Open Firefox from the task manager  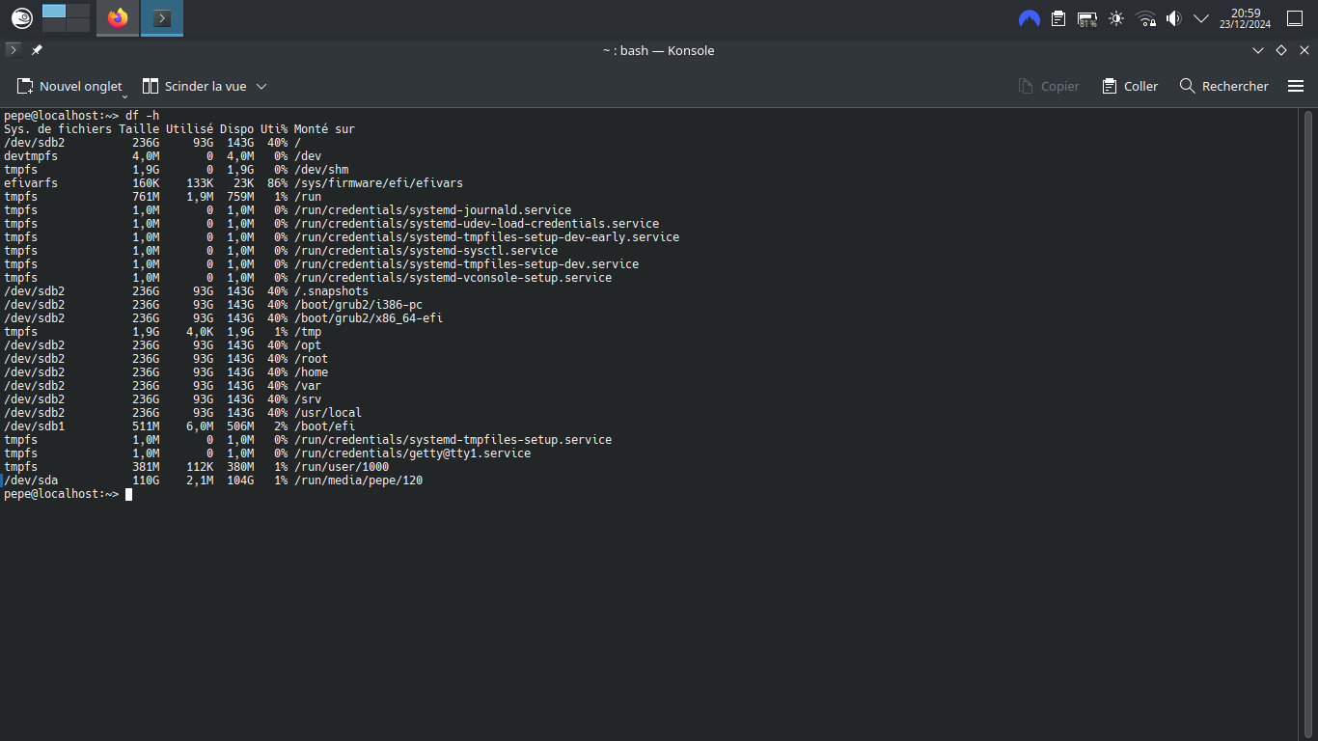pyautogui.click(x=118, y=17)
